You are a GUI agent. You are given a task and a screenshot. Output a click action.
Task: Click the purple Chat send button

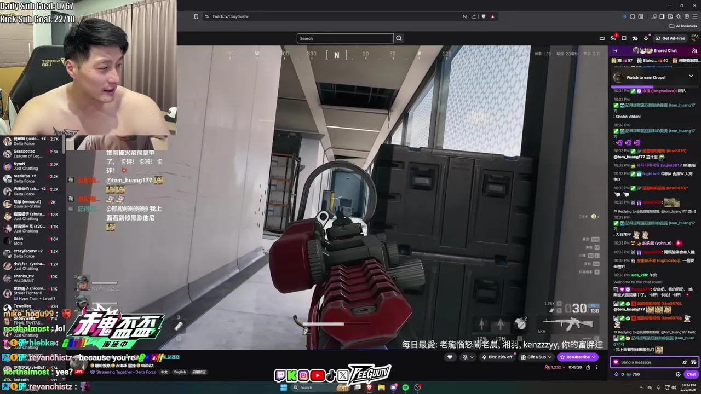(691, 374)
